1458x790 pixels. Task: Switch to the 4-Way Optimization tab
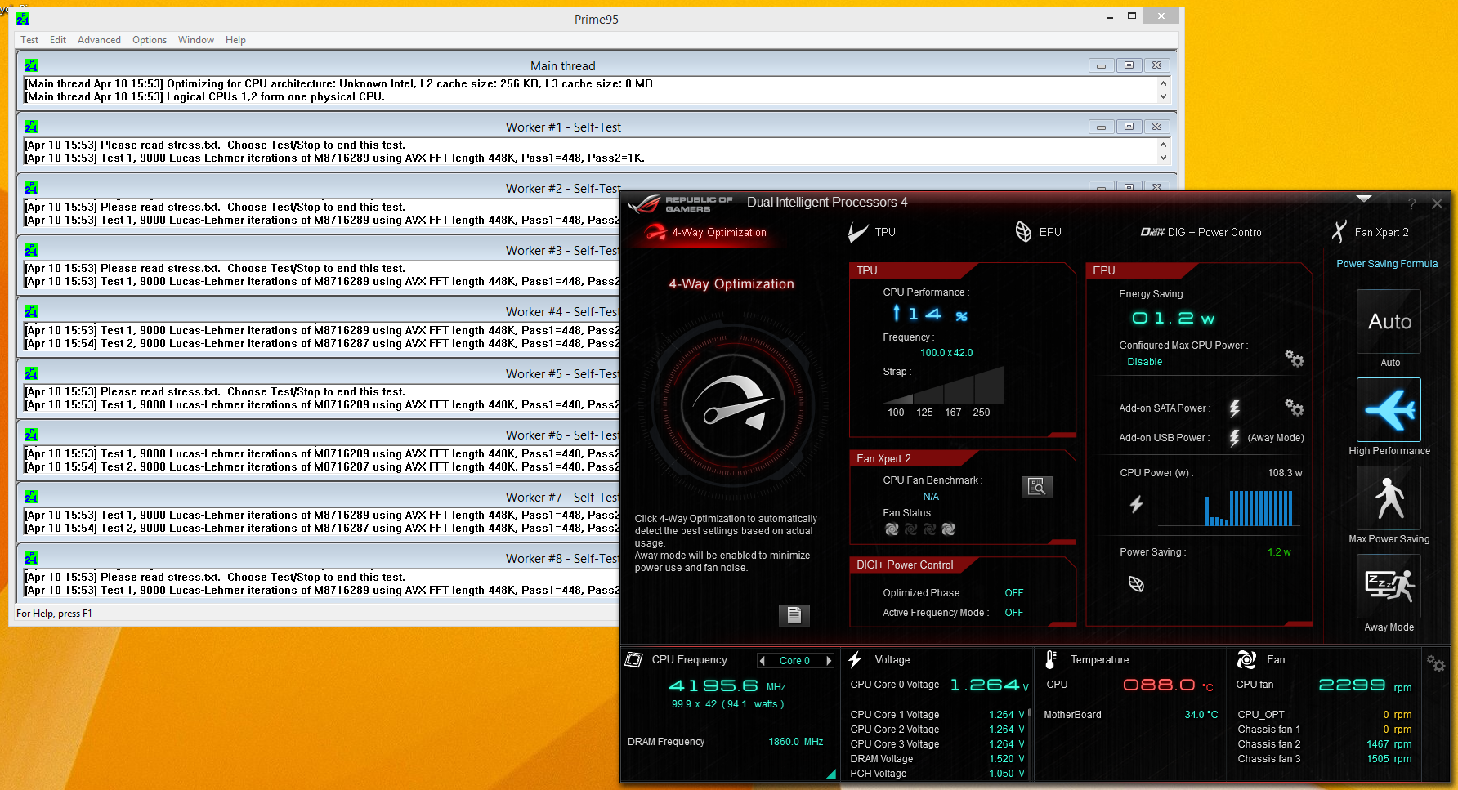(x=706, y=232)
